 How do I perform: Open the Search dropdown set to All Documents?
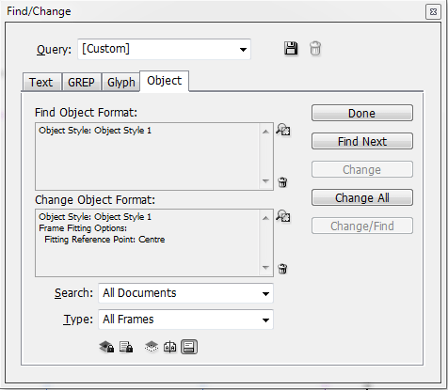coord(185,293)
